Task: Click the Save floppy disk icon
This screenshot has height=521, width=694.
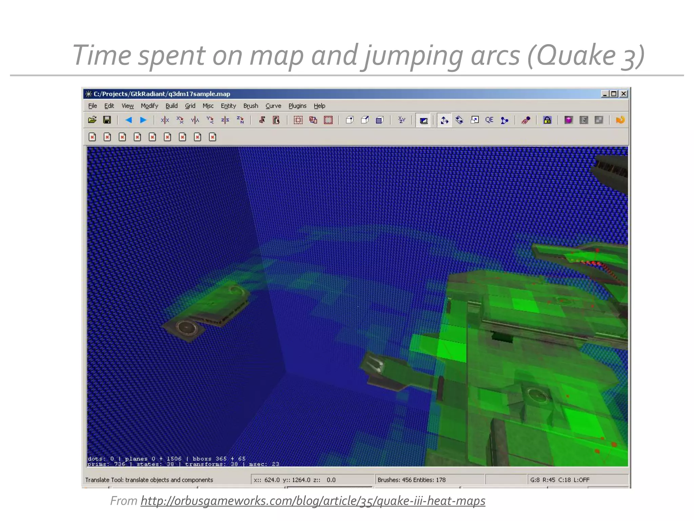Action: [x=107, y=120]
